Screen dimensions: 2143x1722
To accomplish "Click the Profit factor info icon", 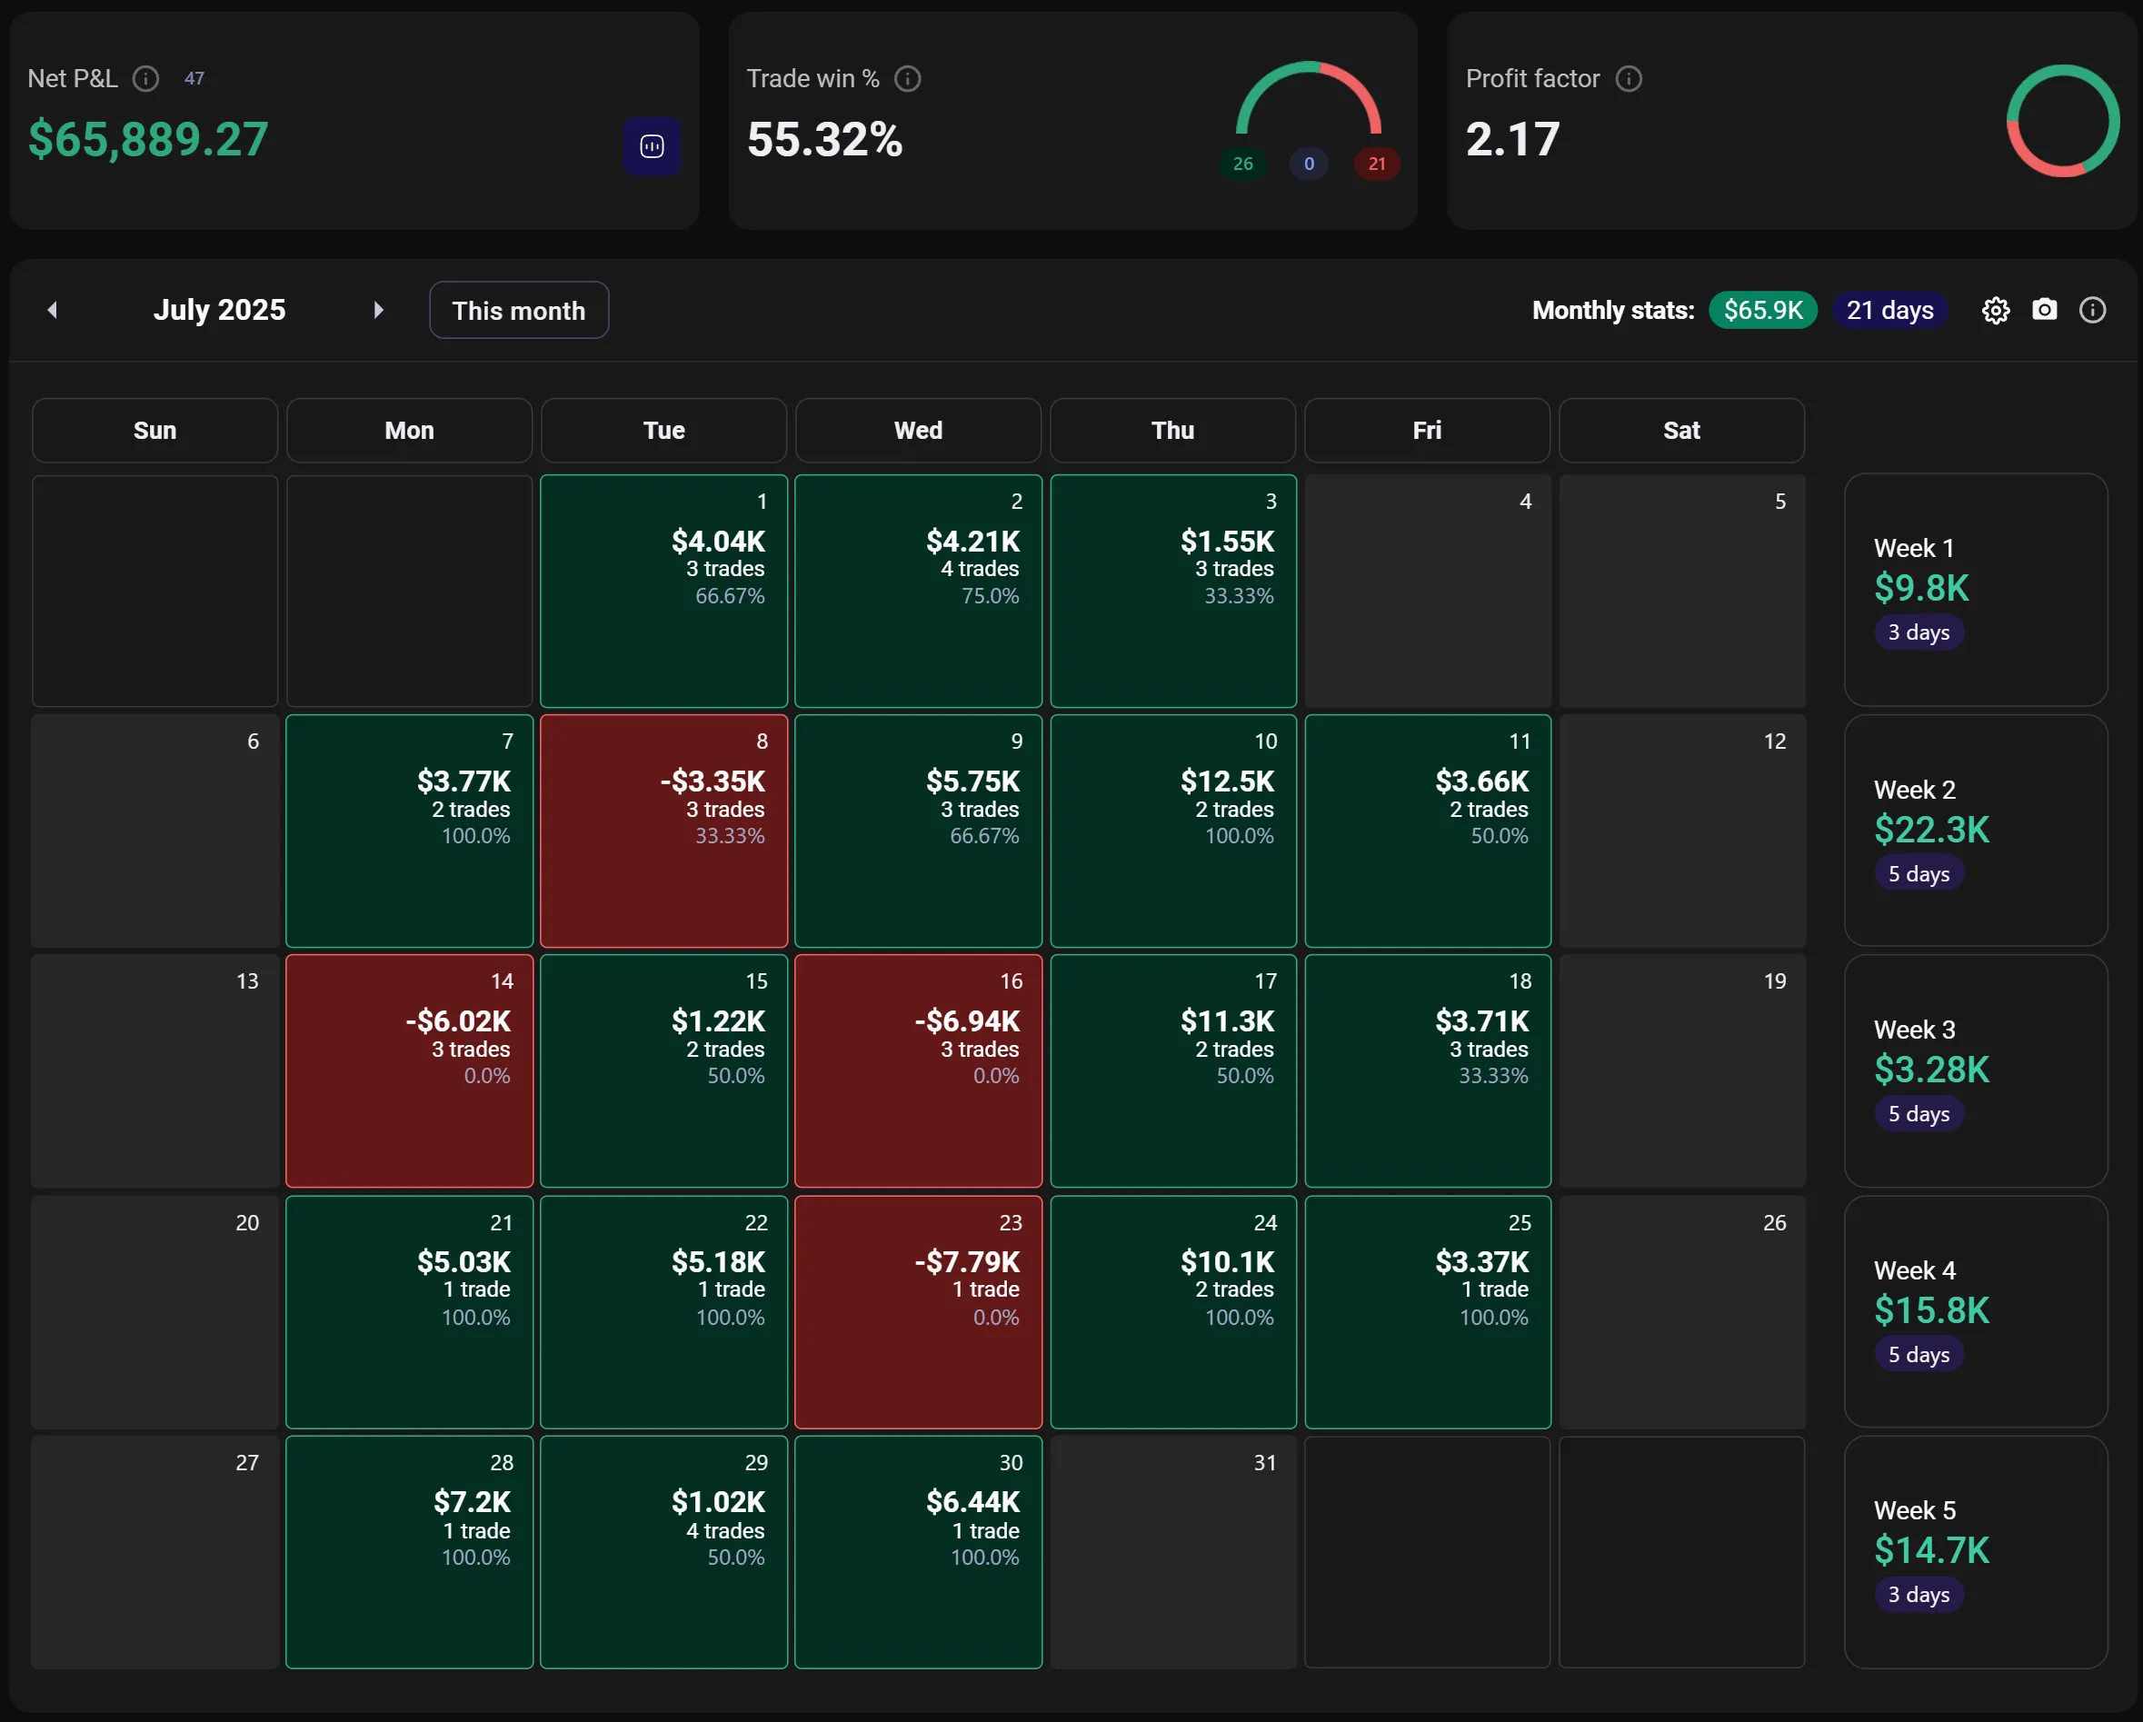I will 1628,78.
